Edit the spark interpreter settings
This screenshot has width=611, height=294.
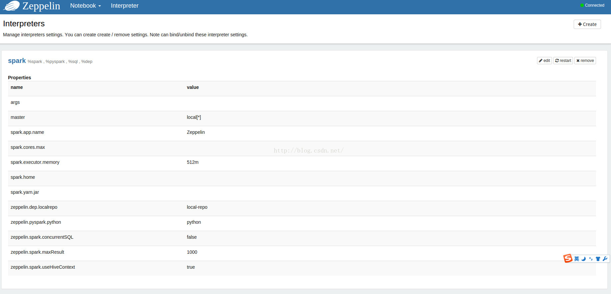tap(544, 61)
